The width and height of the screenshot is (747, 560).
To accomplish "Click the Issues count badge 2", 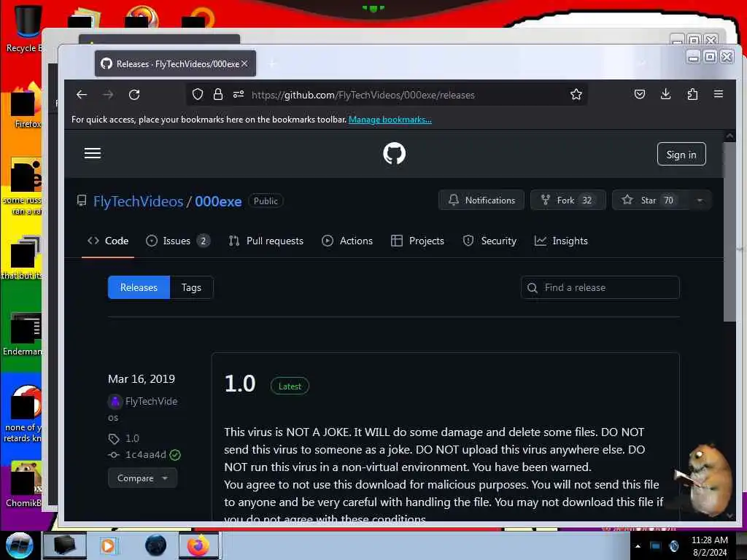I will click(204, 241).
